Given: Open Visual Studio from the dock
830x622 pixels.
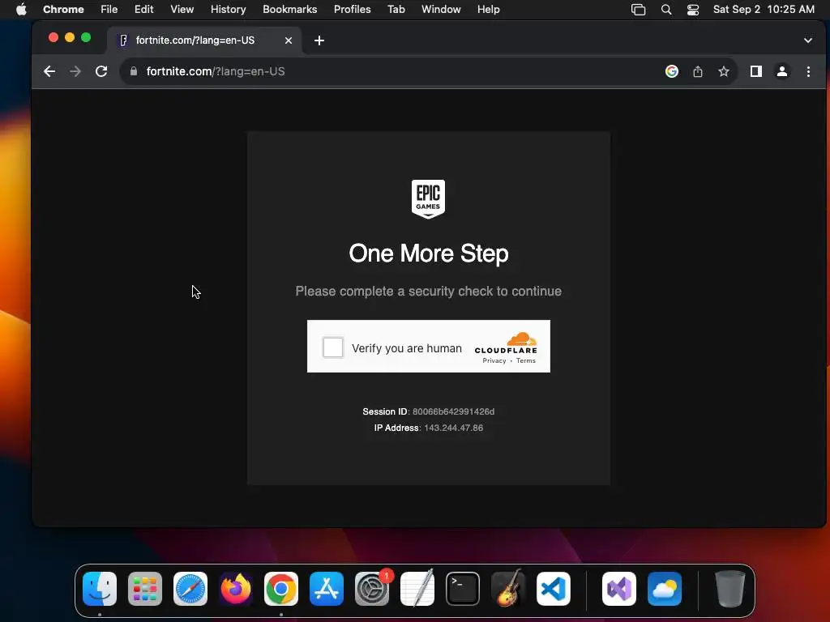Looking at the screenshot, I should [619, 589].
